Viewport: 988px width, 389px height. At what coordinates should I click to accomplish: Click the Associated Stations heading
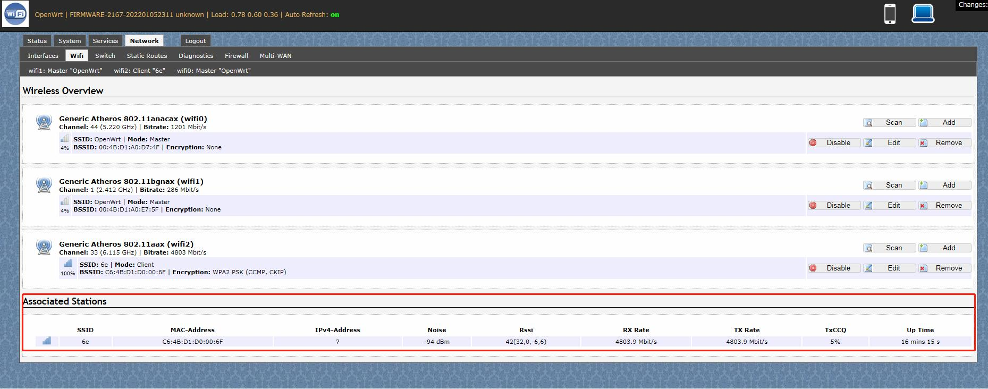pos(65,301)
